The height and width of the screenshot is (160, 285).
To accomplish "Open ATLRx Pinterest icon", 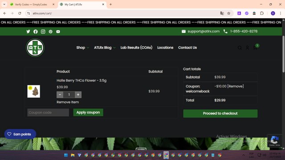I will pos(50,32).
